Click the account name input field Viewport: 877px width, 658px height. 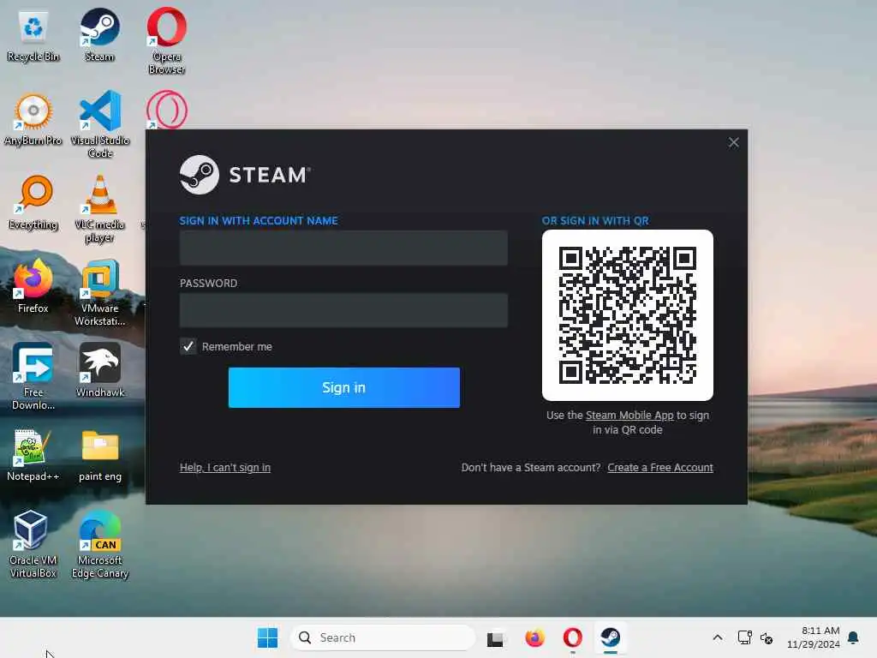point(343,248)
